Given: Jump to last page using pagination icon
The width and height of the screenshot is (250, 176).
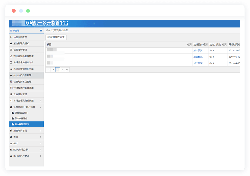Looking at the screenshot, I should coord(67,70).
